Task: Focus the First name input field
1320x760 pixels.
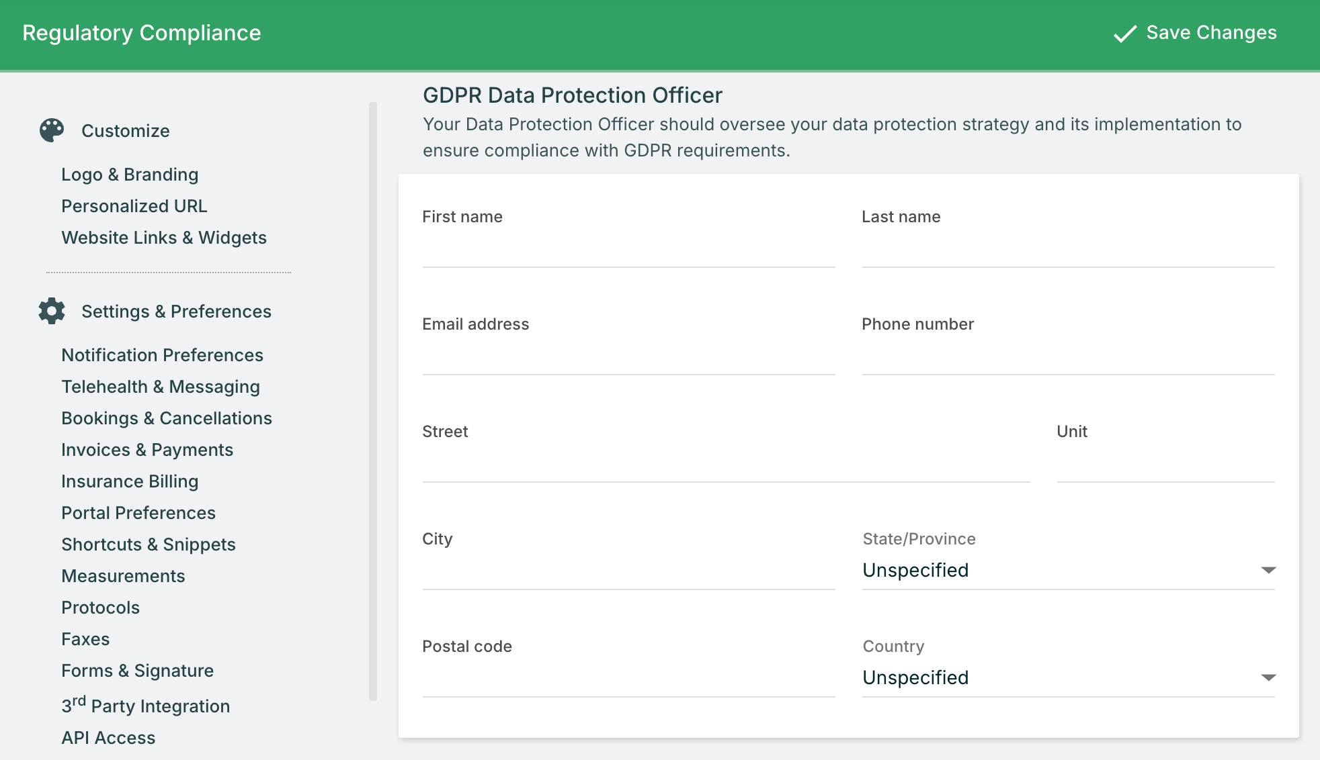Action: coord(628,250)
